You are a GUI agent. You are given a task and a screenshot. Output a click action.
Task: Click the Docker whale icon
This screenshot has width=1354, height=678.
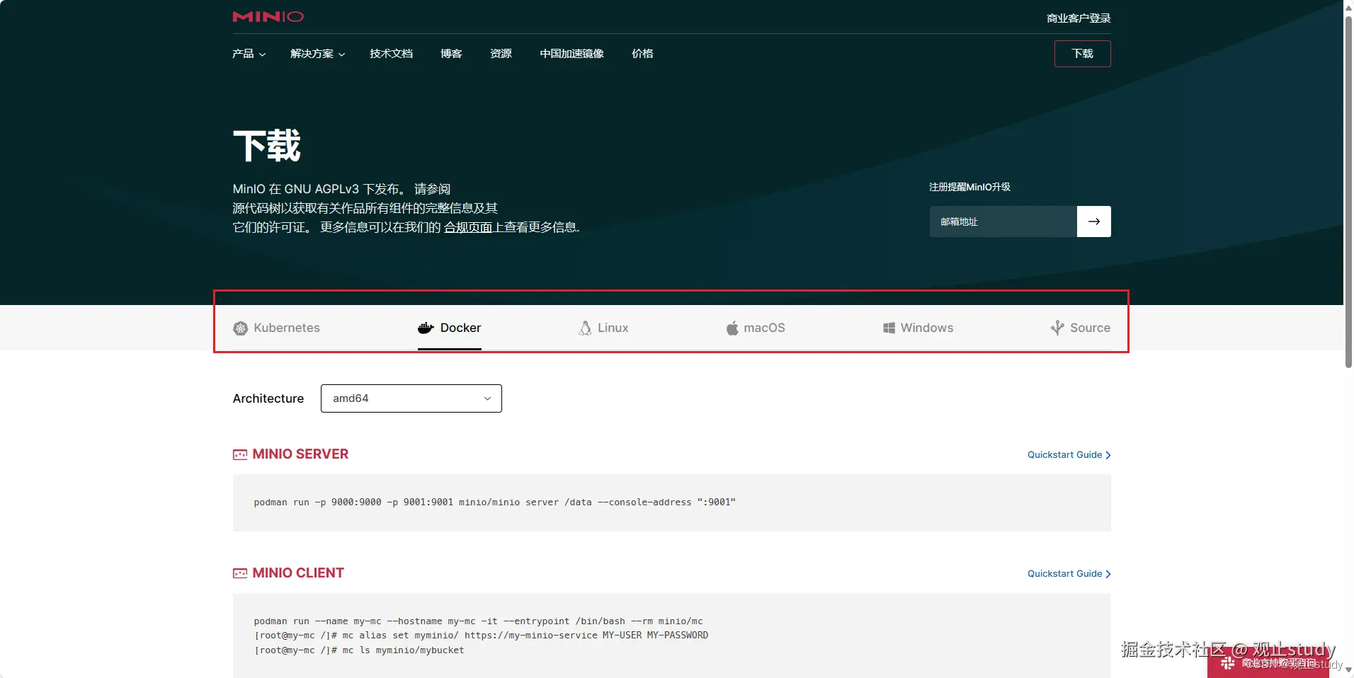[426, 328]
